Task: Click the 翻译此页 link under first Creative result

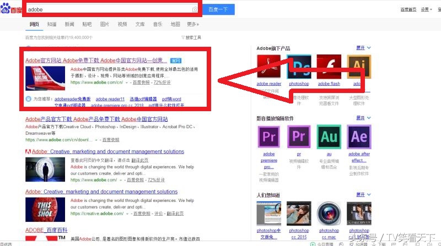Action: click(140, 160)
